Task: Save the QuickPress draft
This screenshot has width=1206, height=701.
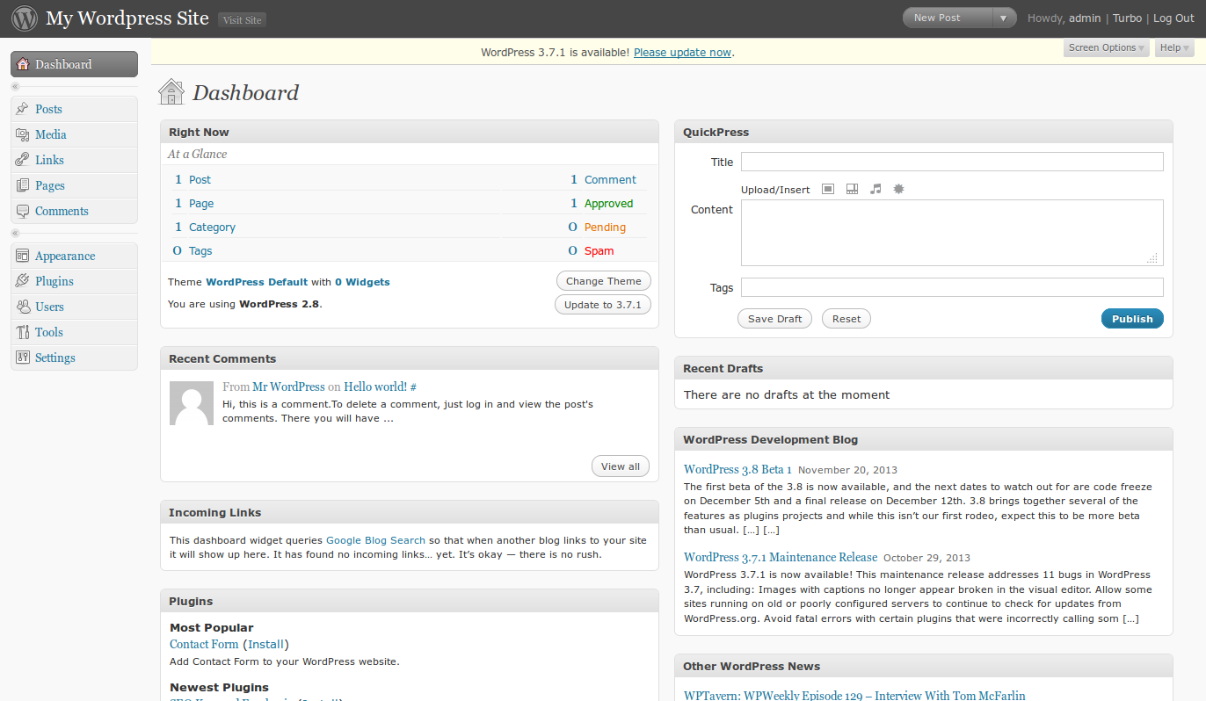Action: (x=775, y=319)
